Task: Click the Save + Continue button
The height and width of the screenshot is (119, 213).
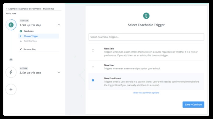Action: [193, 105]
